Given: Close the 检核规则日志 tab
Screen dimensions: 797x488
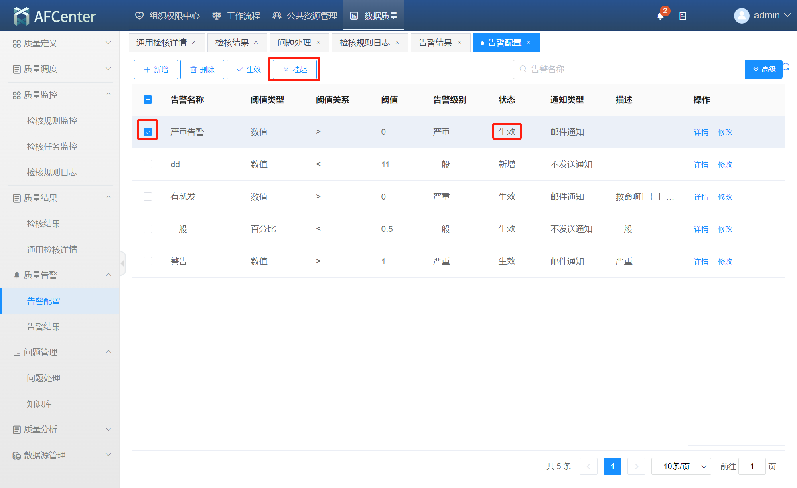Looking at the screenshot, I should click(x=397, y=42).
